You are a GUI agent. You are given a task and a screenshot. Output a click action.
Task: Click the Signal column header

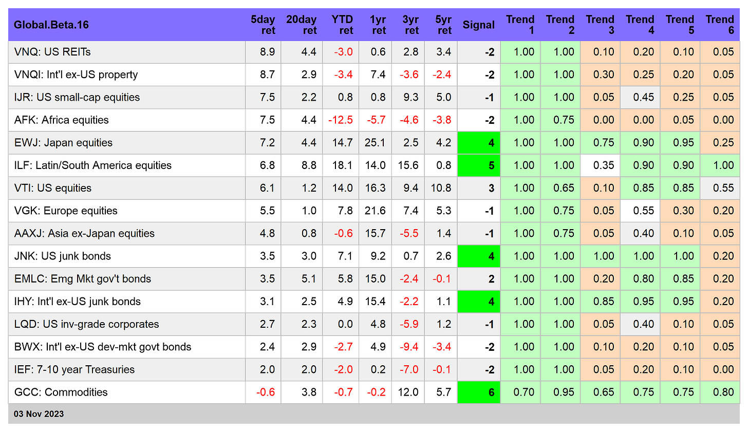coord(479,25)
